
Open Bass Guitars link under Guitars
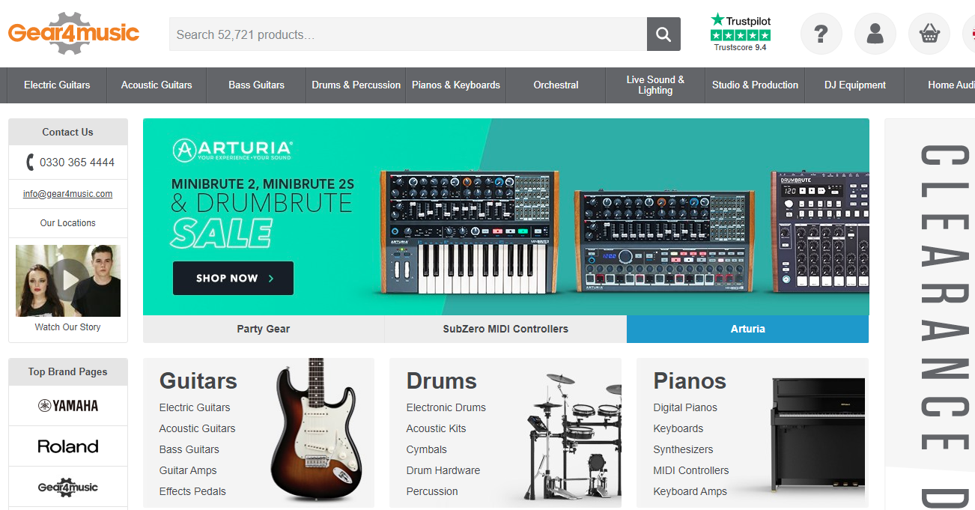tap(189, 449)
